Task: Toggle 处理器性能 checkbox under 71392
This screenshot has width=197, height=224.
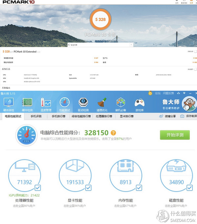Action: coord(38,188)
